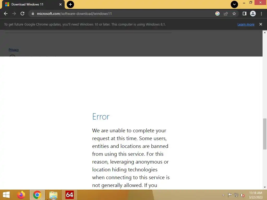The width and height of the screenshot is (267, 200).
Task: Reload the current page
Action: coord(22,14)
